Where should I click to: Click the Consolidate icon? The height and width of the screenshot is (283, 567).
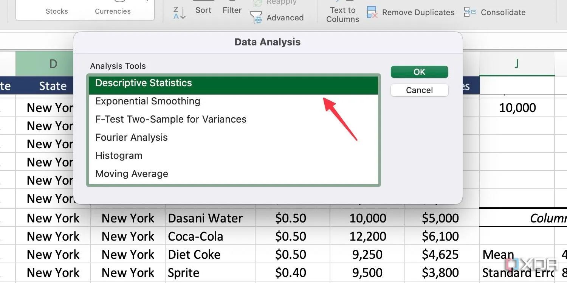click(x=470, y=12)
